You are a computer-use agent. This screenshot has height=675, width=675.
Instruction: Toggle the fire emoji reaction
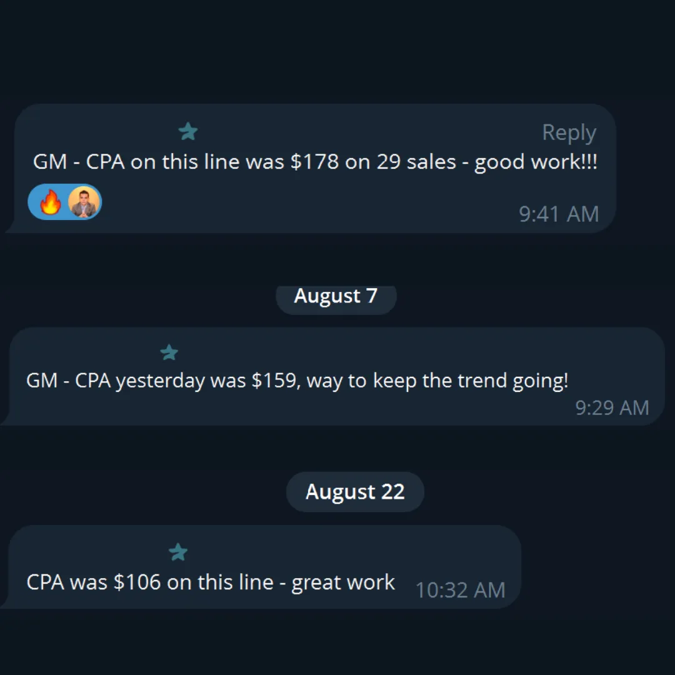click(50, 202)
